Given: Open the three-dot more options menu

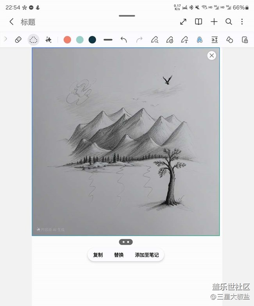Looking at the screenshot, I should [x=242, y=22].
